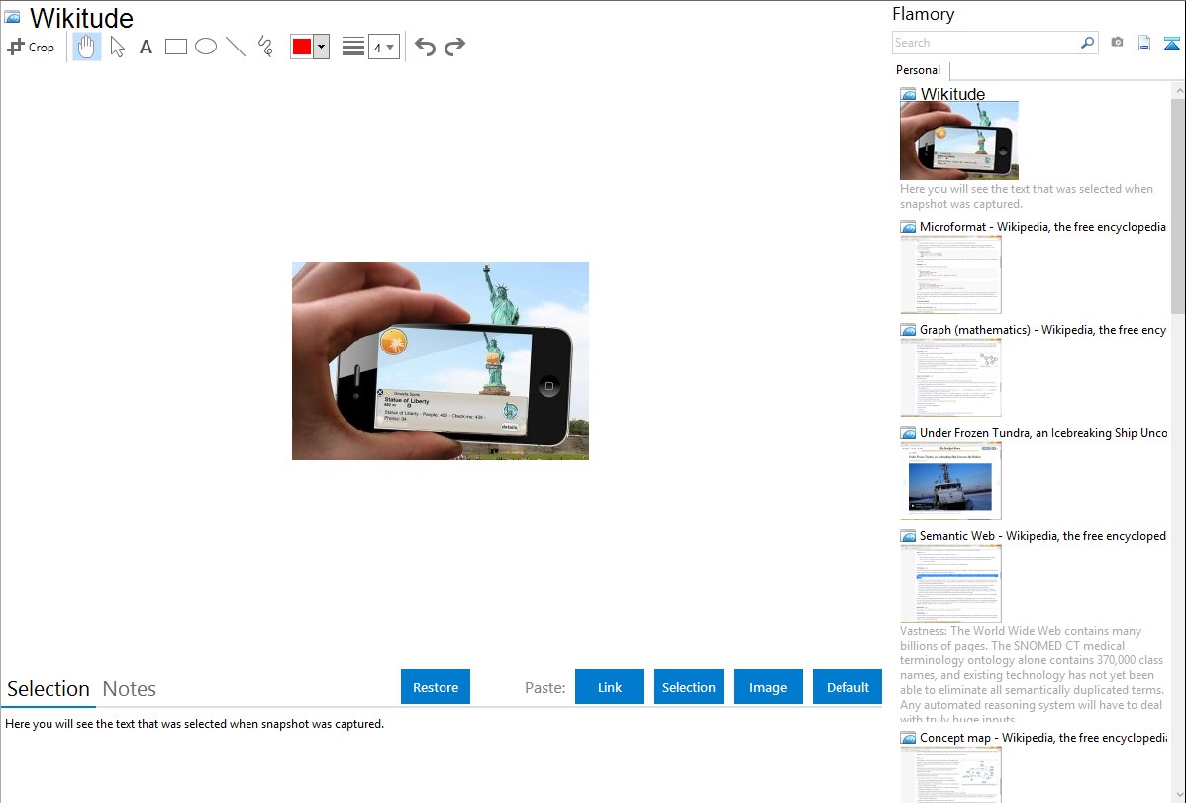Screen dimensions: 1186x803
Task: Open the Semantic Web snapshot thumbnail
Action: [950, 583]
